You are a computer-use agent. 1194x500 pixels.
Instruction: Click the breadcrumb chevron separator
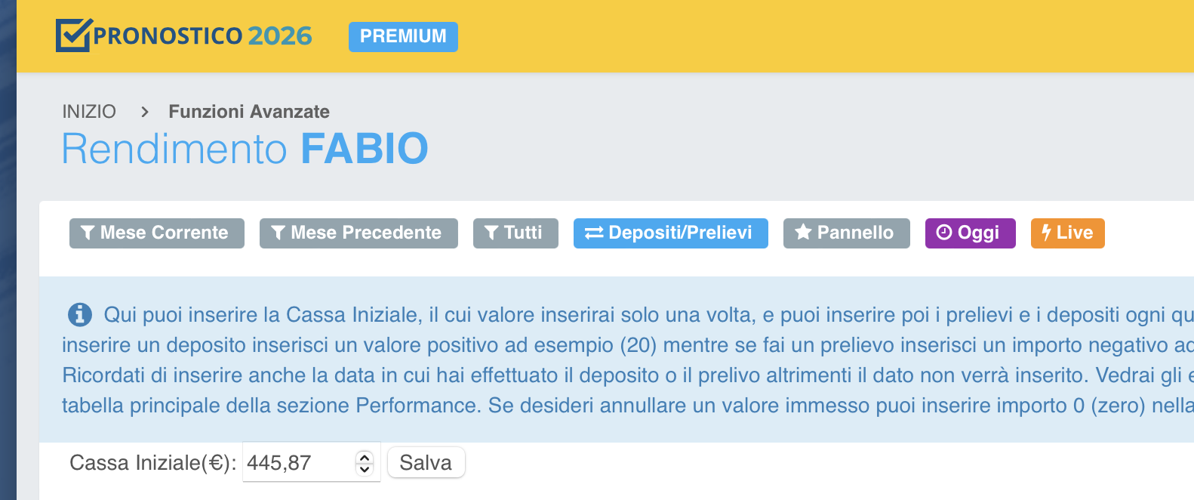(144, 112)
